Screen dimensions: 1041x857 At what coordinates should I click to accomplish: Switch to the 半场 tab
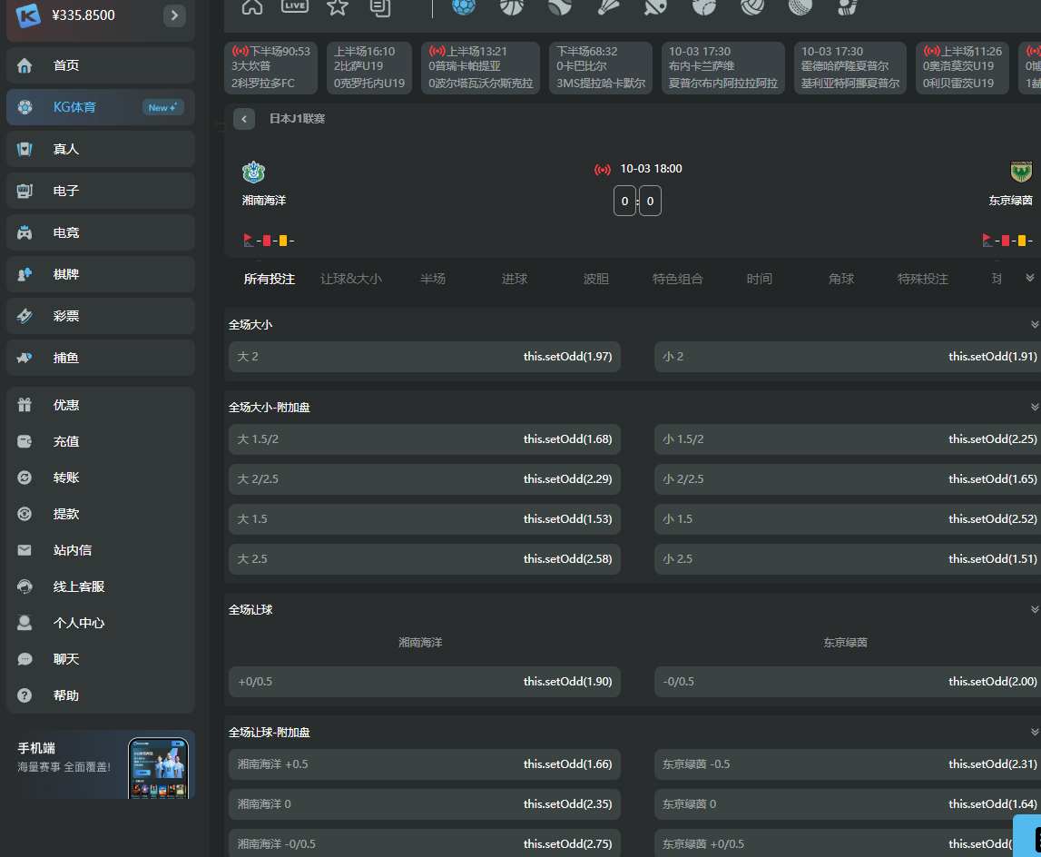coord(433,279)
